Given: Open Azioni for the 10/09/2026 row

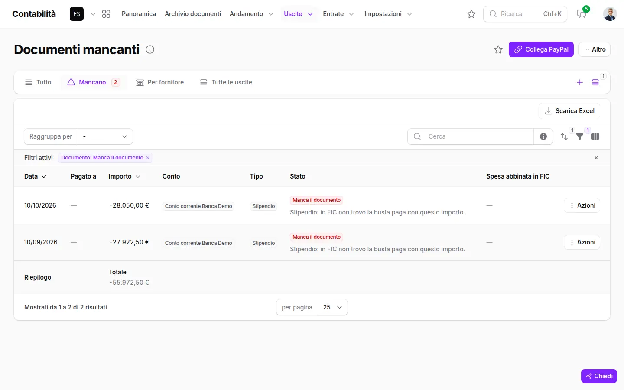Looking at the screenshot, I should [582, 242].
